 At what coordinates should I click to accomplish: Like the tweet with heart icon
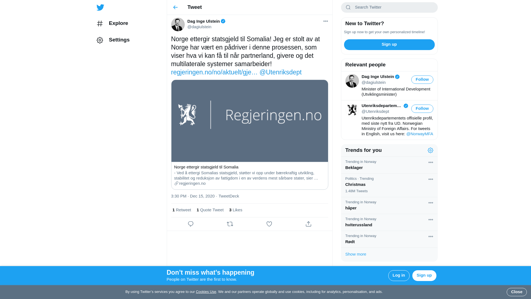click(x=269, y=224)
